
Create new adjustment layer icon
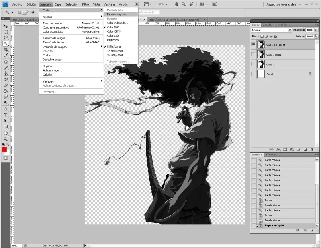click(292, 149)
